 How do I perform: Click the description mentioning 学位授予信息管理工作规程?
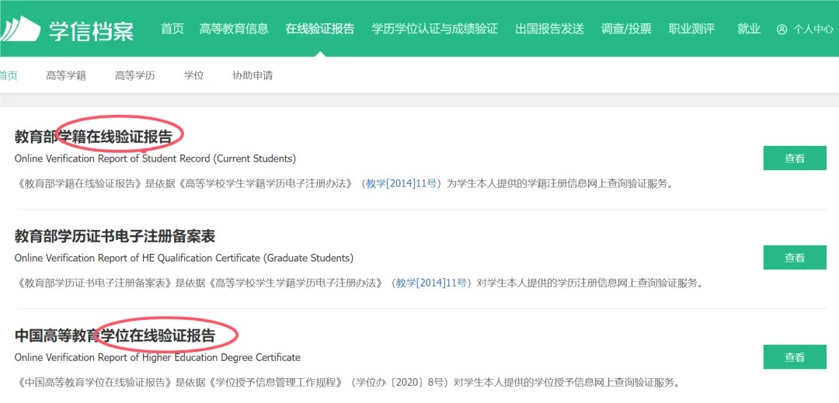pos(346,383)
